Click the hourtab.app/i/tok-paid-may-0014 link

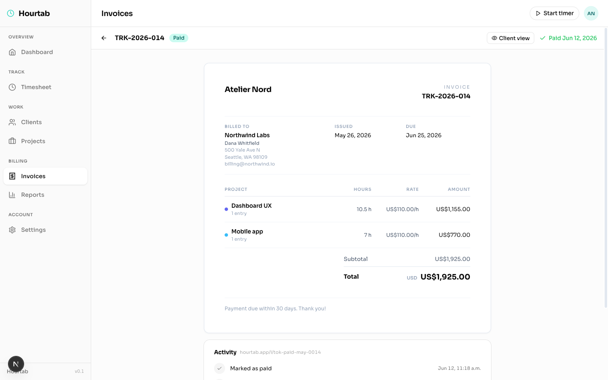pos(280,352)
